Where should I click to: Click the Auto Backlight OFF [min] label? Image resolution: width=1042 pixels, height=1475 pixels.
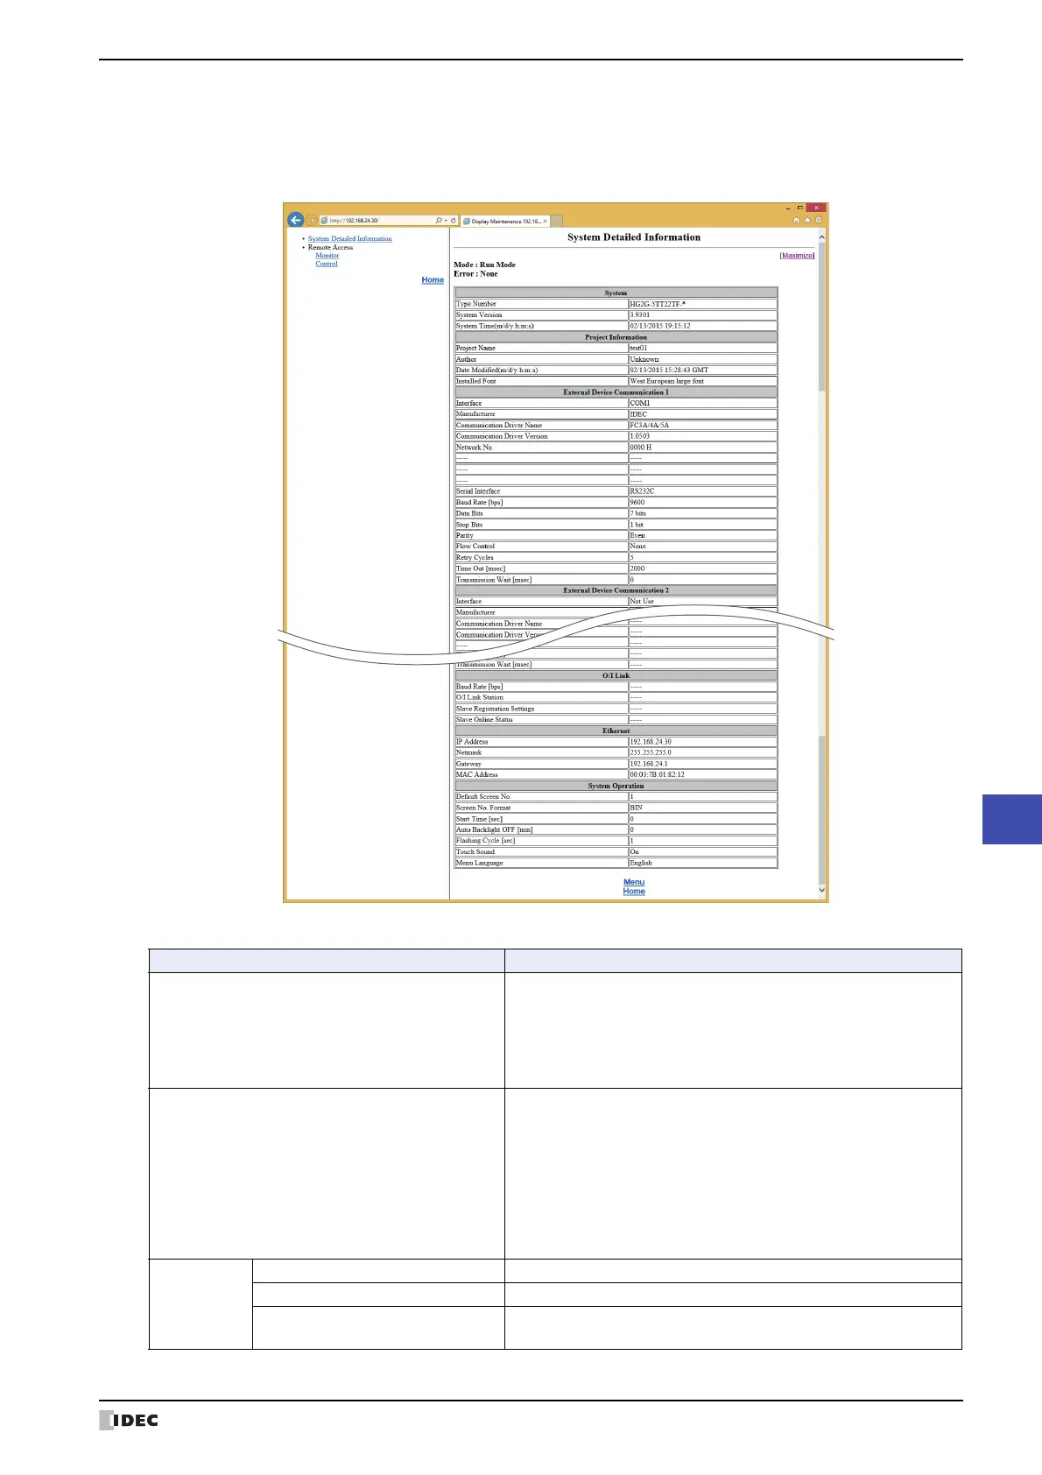[x=494, y=829]
